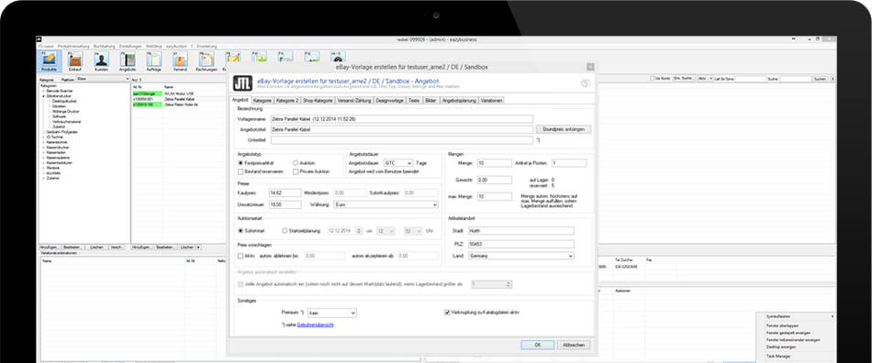Click the app icon in main title bar
The image size is (872, 363).
coord(39,38)
